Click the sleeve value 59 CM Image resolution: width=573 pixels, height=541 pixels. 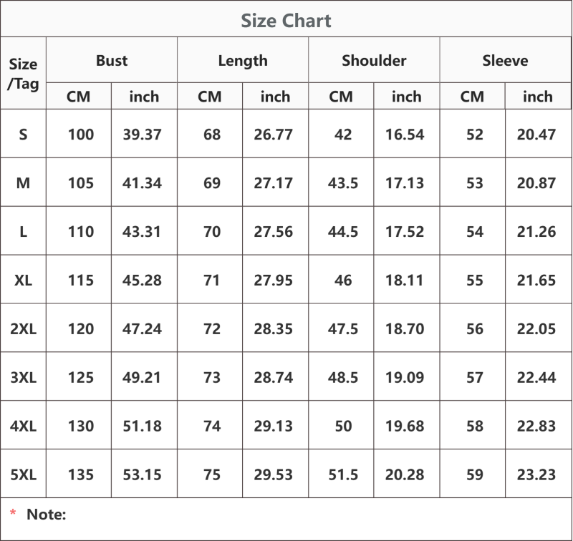click(475, 474)
